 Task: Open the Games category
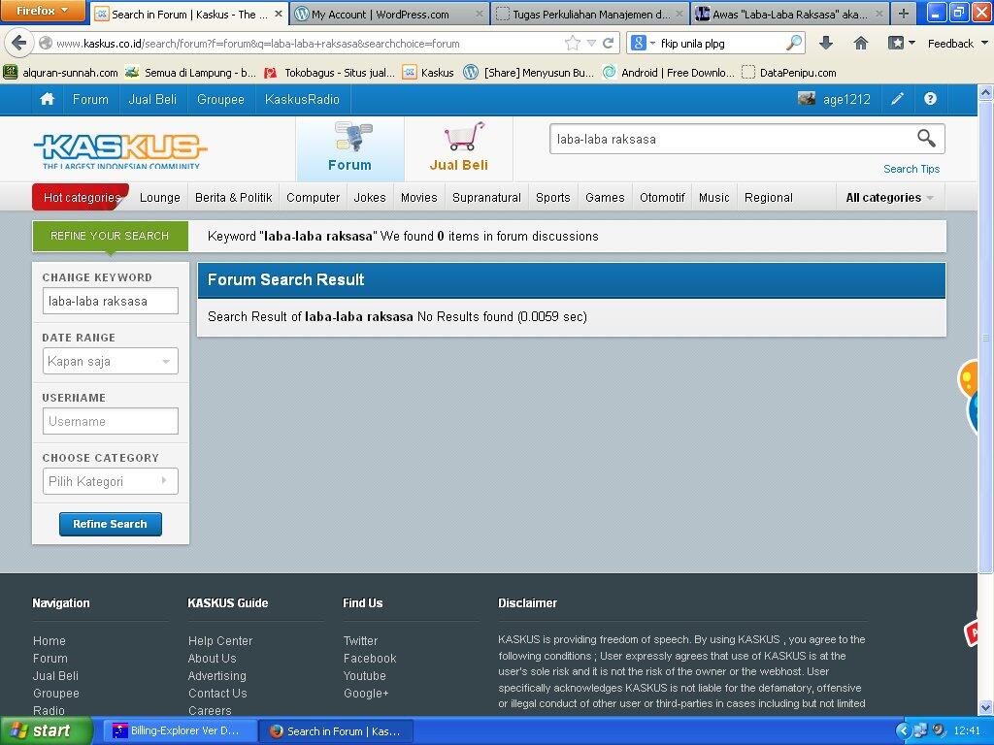pyautogui.click(x=605, y=198)
